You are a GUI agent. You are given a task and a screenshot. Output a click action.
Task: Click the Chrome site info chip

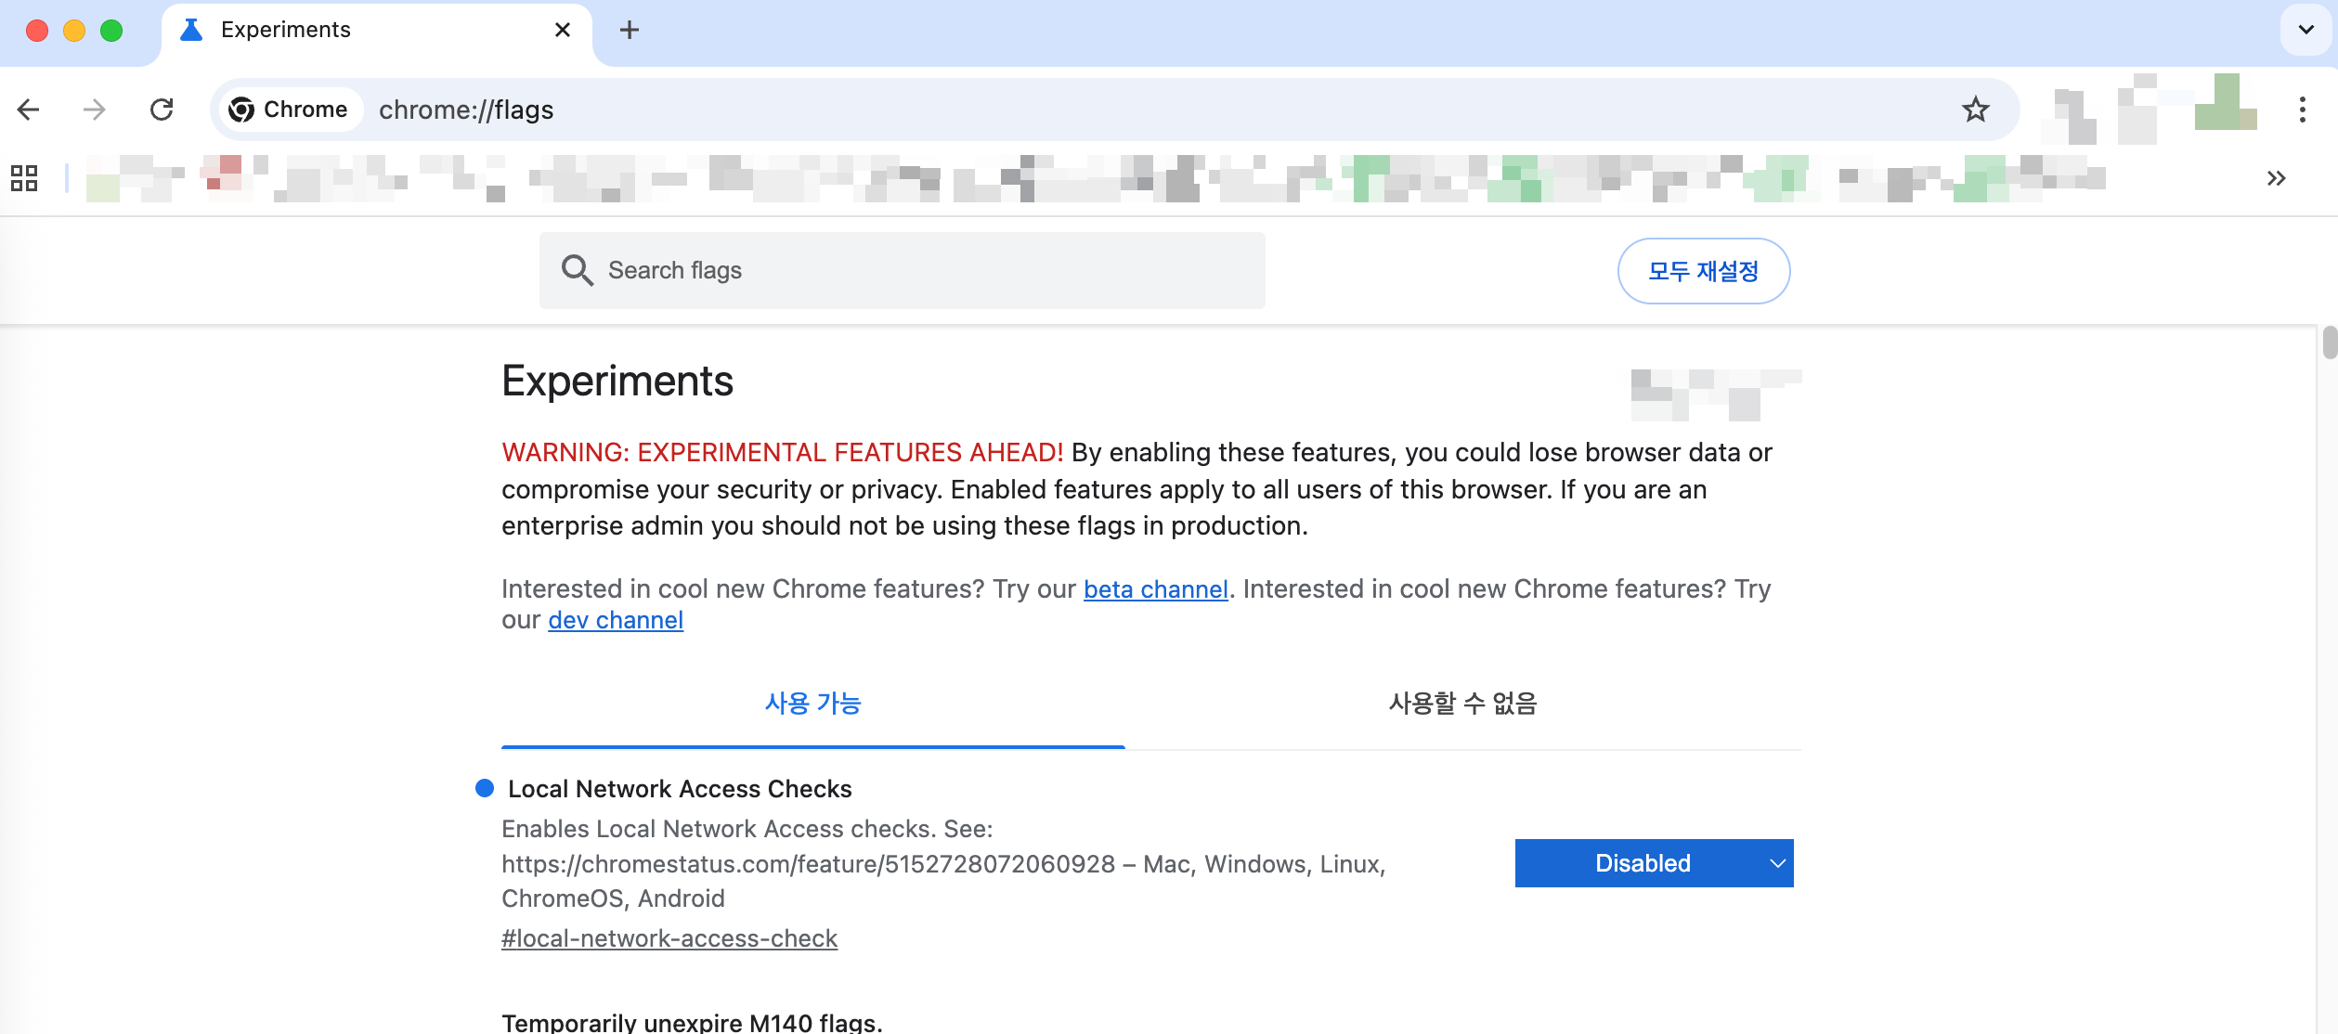click(x=290, y=110)
